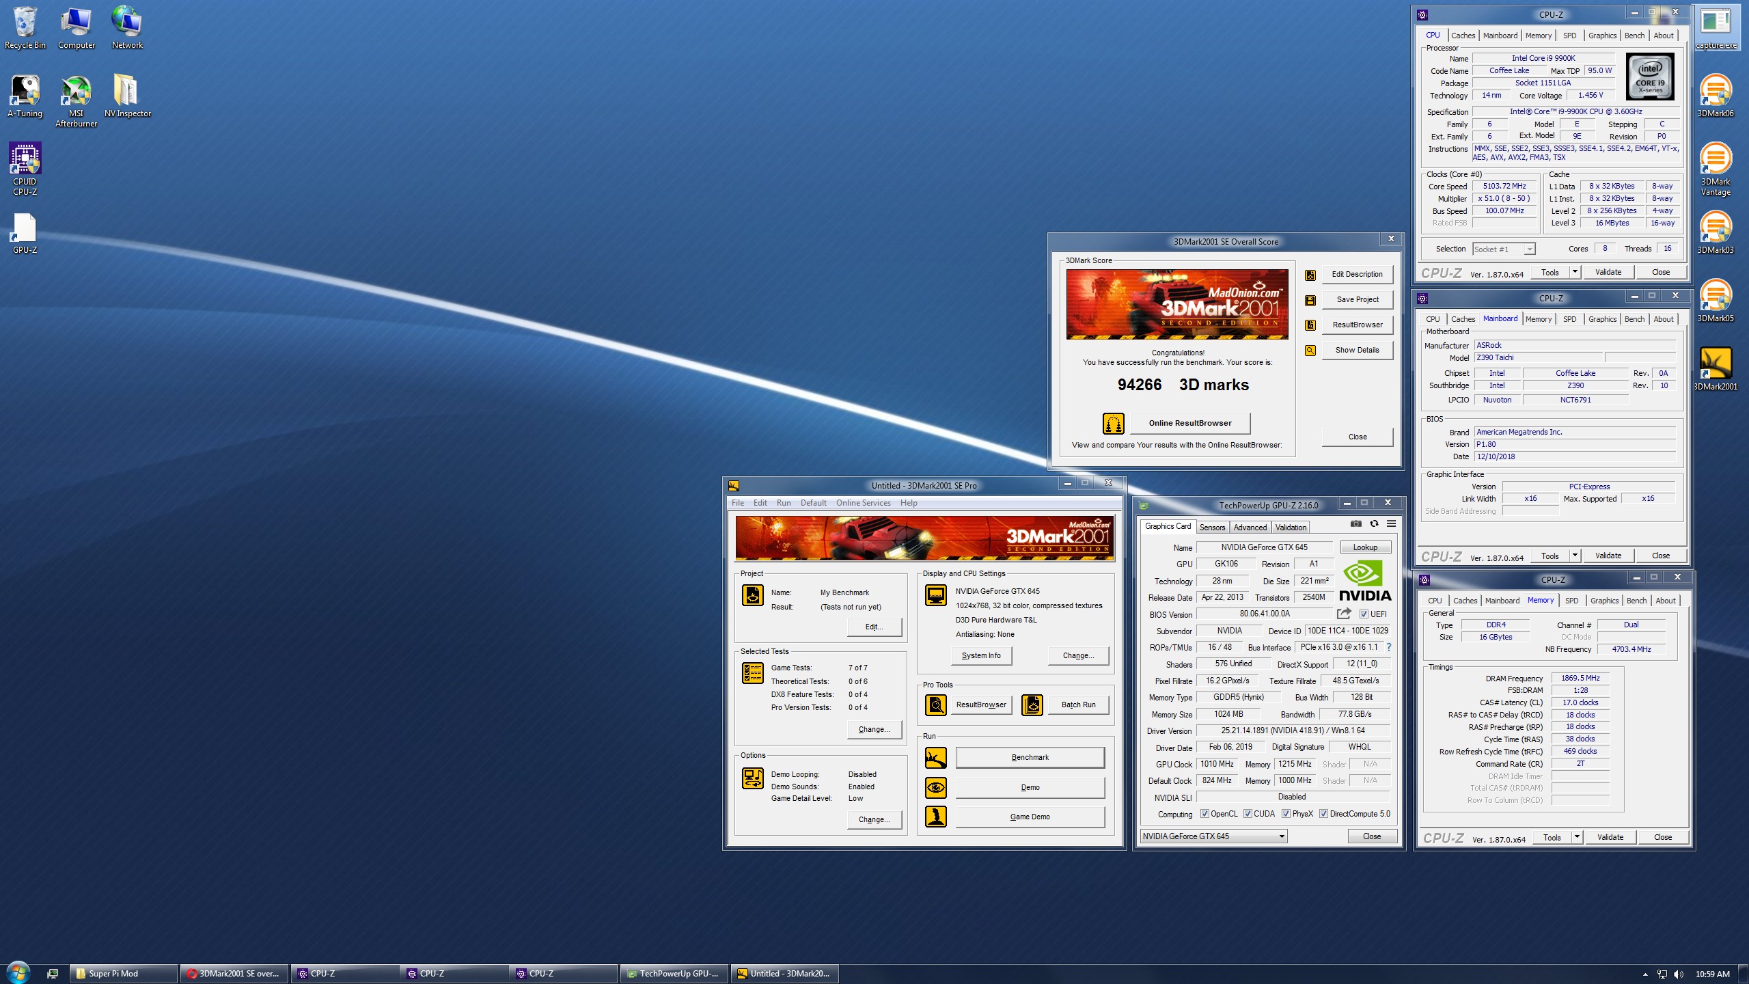
Task: Toggle the UEFI checkbox in GPU-Z
Action: coord(1364,614)
